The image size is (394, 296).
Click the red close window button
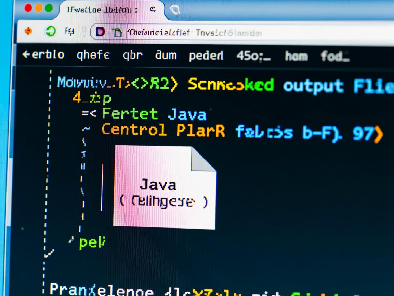(x=29, y=8)
